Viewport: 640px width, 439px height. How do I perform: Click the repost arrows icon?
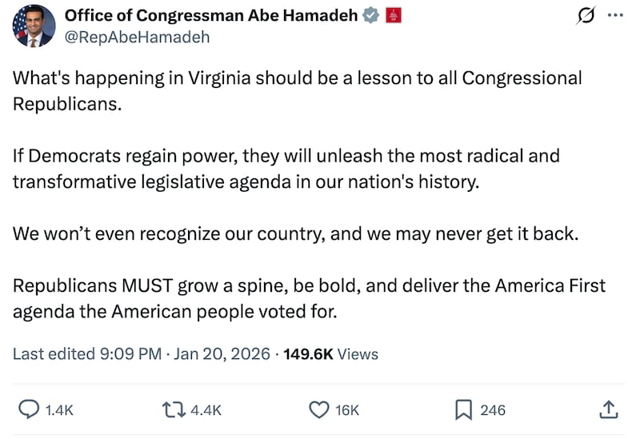[x=174, y=409]
